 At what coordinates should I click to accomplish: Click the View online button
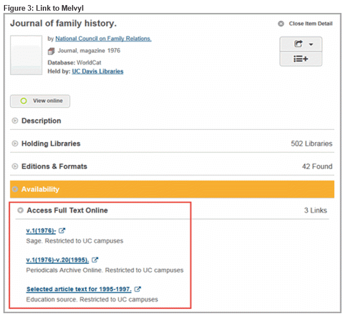coord(40,101)
